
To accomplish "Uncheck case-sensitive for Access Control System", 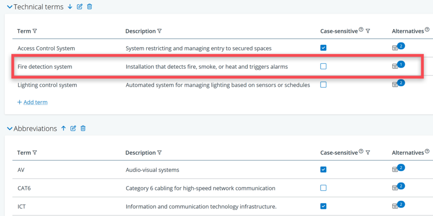I will click(x=323, y=48).
